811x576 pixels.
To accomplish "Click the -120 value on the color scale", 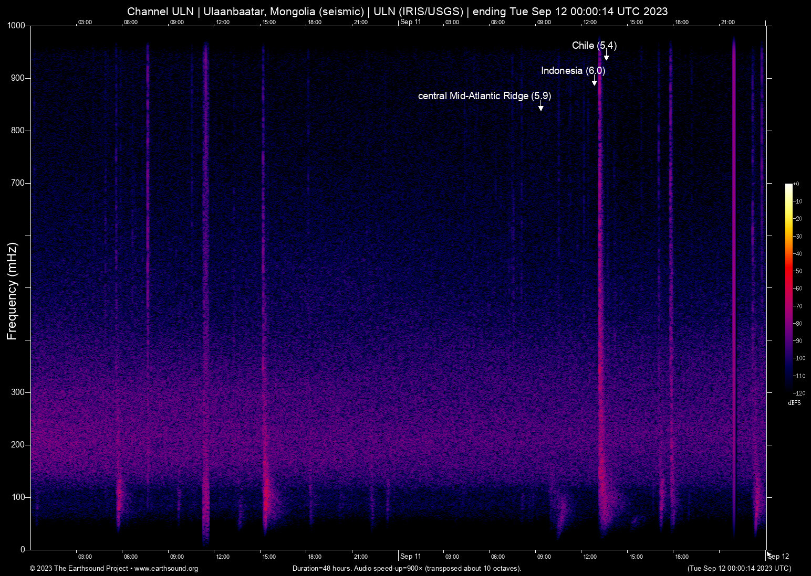I will pyautogui.click(x=799, y=393).
